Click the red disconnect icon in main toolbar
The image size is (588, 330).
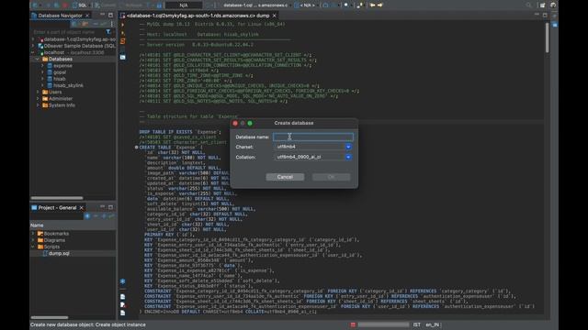tap(65, 5)
